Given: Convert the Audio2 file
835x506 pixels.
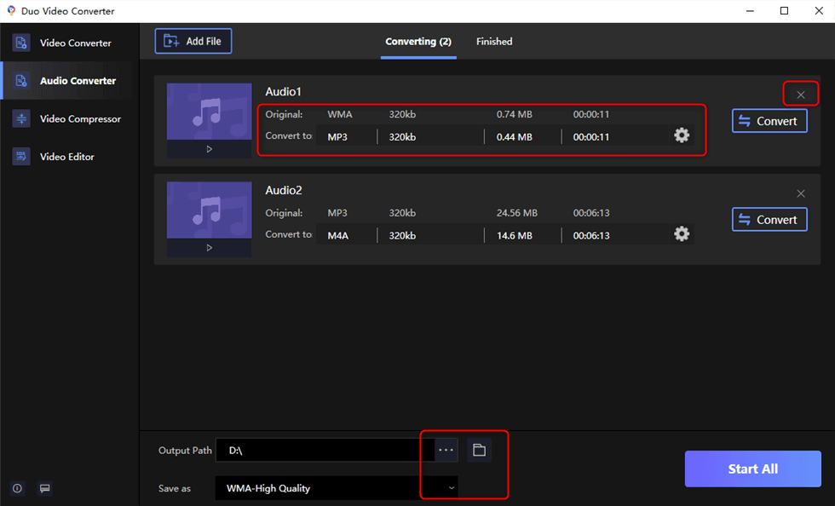Looking at the screenshot, I should coord(769,220).
